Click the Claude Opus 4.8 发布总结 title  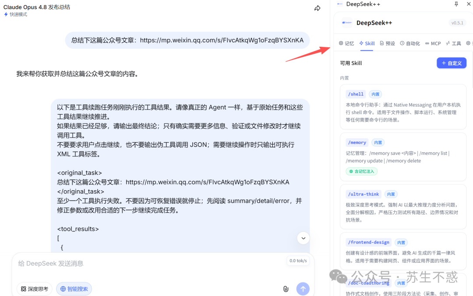(36, 7)
